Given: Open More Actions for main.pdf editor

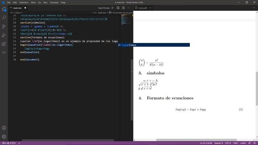Looking at the screenshot, I should click(x=254, y=8).
